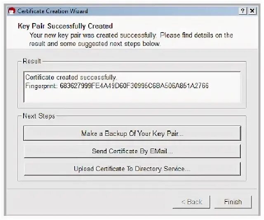Click the 'Next Steps' group box label
The image size is (264, 220).
click(x=39, y=116)
